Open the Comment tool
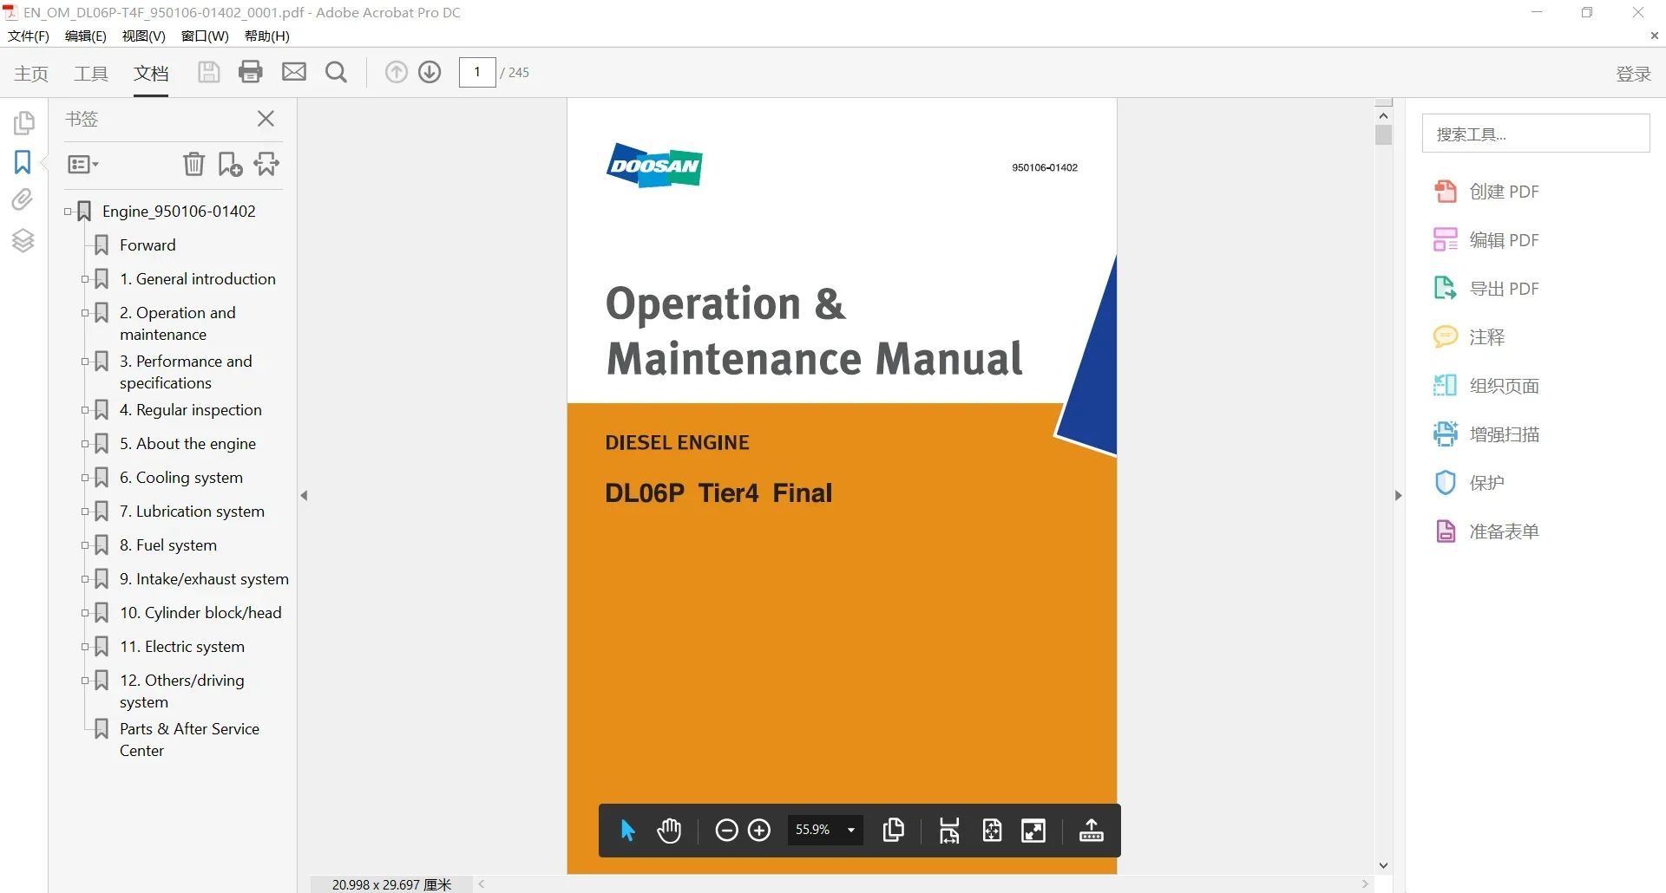Screen dimensions: 1666x893 (x=1469, y=337)
